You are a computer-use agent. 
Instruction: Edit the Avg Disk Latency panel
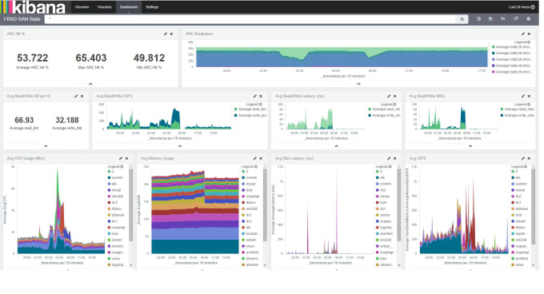click(x=389, y=158)
